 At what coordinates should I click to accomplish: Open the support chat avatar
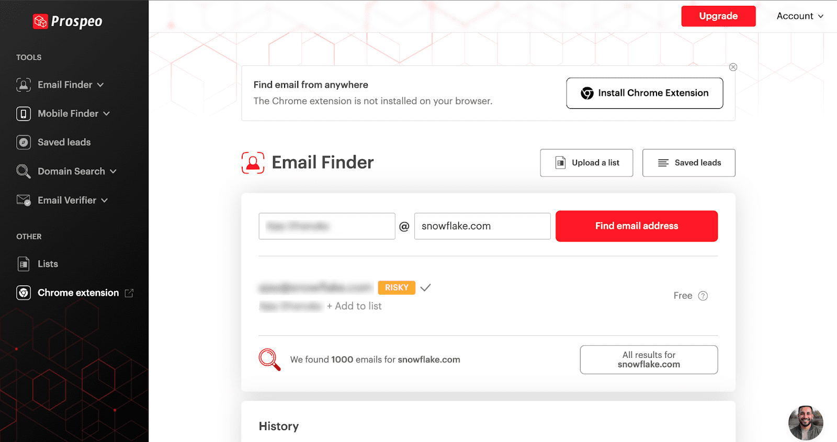(805, 423)
